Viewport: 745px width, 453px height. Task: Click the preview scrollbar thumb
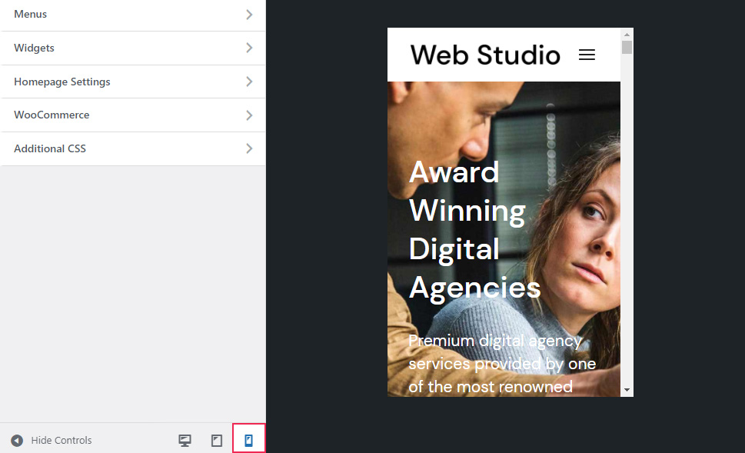(x=627, y=48)
